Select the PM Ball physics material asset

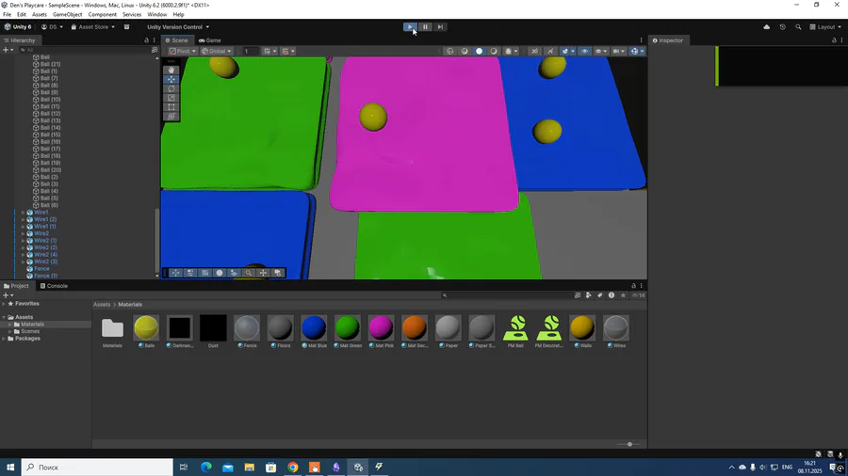[515, 332]
